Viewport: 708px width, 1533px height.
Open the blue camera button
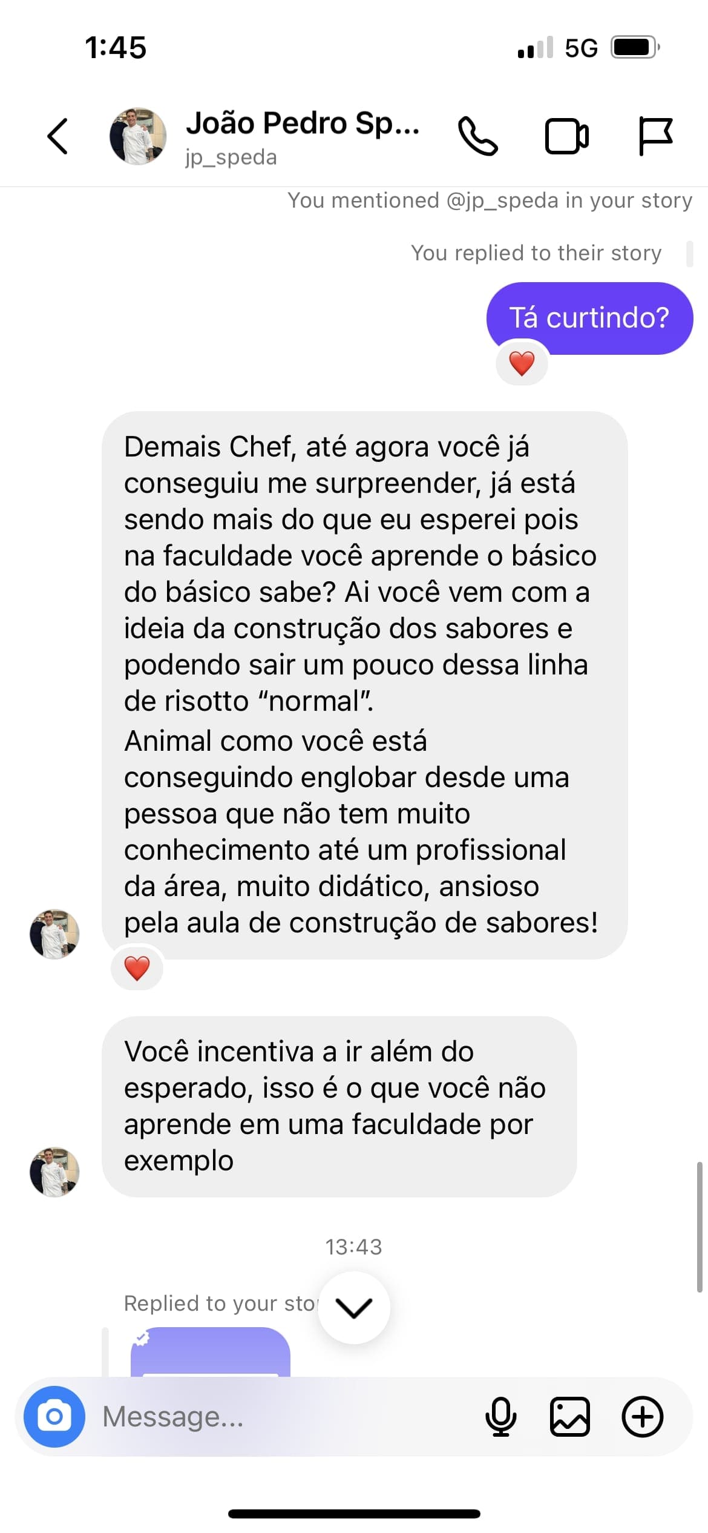point(54,1417)
